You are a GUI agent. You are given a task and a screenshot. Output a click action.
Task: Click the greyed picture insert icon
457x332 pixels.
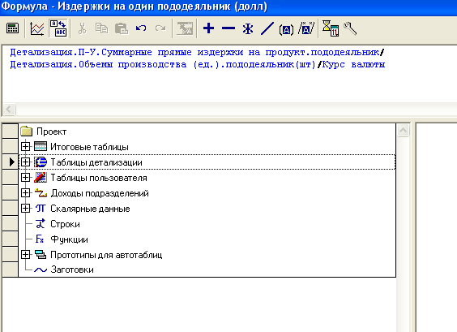185,28
